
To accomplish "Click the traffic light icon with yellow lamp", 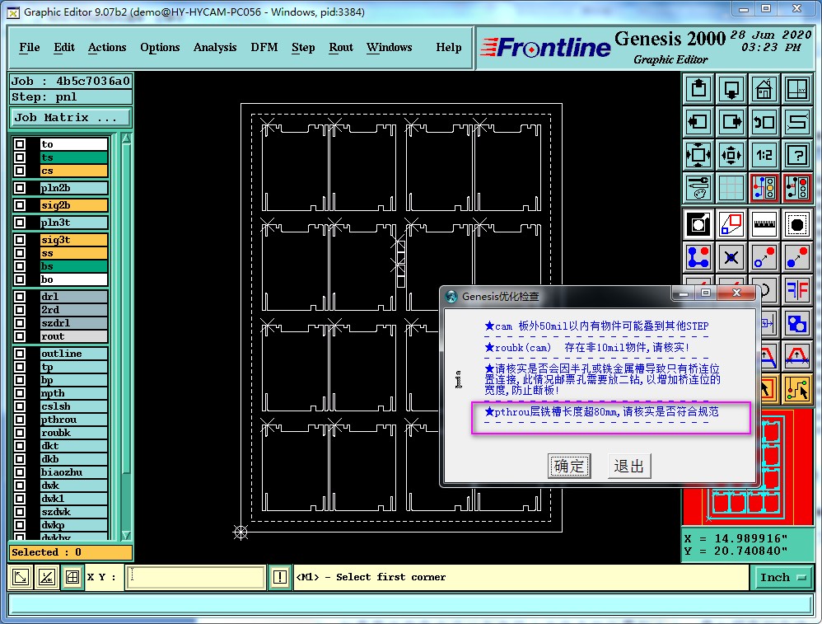I will click(764, 188).
